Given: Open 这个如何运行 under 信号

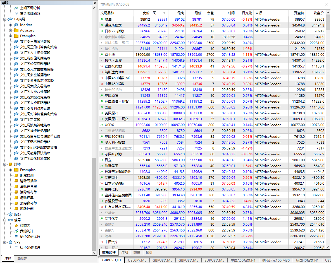Looking at the screenshot, I should point(16,237).
